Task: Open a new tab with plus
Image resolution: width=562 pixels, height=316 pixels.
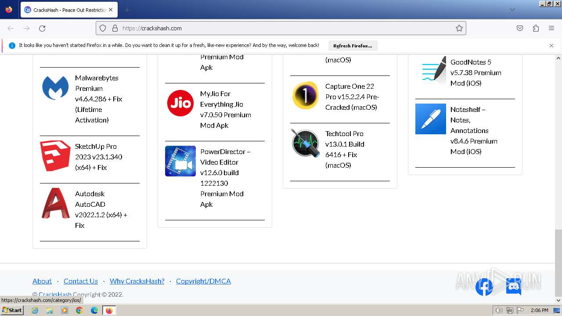Action: pyautogui.click(x=127, y=10)
